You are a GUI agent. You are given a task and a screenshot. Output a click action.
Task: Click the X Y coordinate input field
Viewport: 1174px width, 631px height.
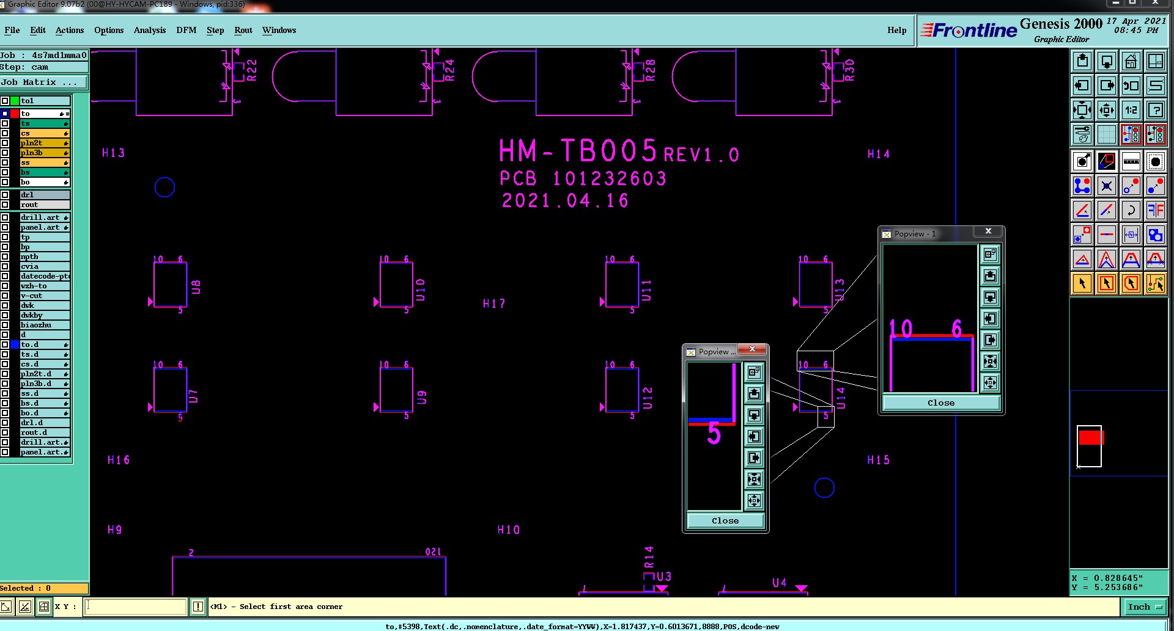pos(135,607)
